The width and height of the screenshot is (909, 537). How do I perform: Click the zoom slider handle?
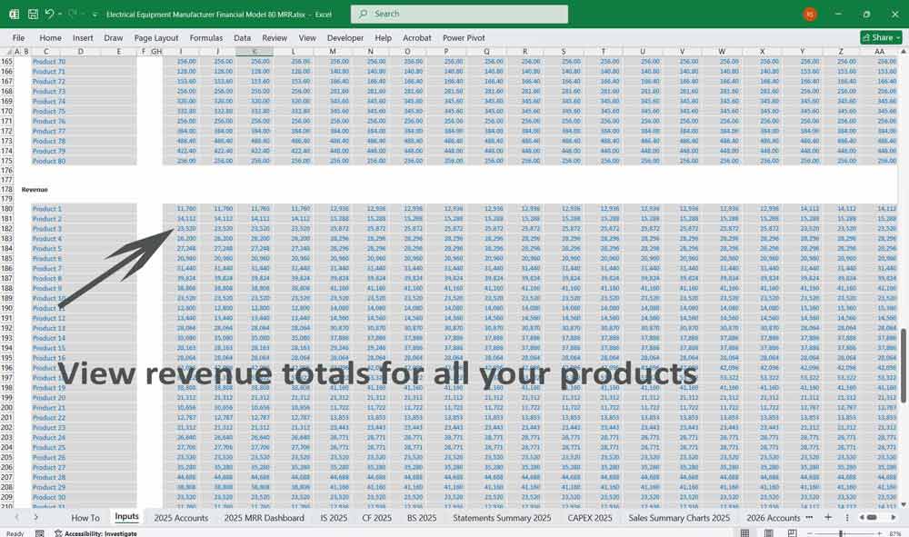tap(841, 533)
